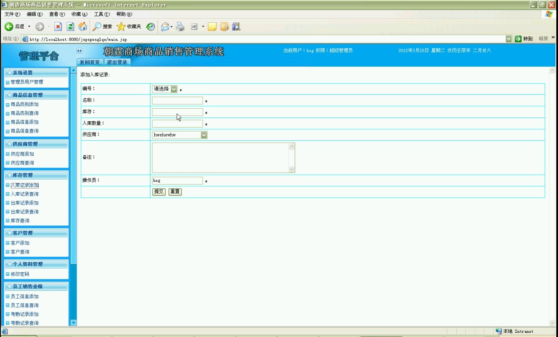Collapse the sidebar using the arrow toggle

(79, 51)
